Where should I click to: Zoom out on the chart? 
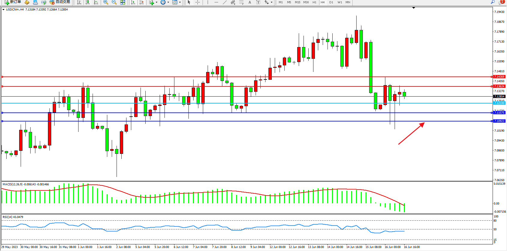[114, 2]
